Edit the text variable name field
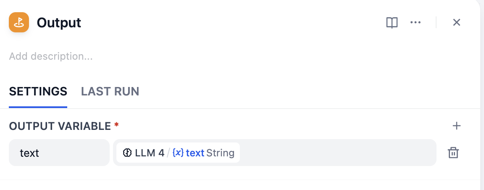484x190 pixels. tap(59, 153)
